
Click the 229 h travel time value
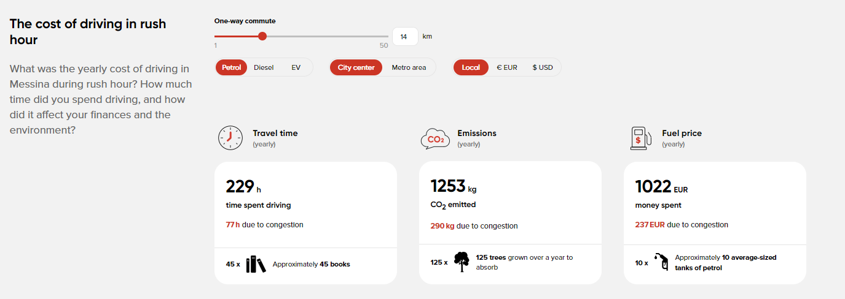tap(244, 186)
